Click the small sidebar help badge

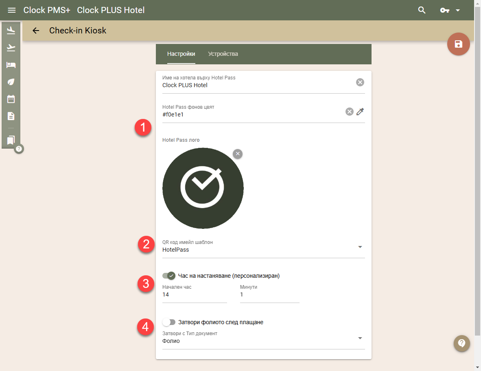click(x=19, y=149)
